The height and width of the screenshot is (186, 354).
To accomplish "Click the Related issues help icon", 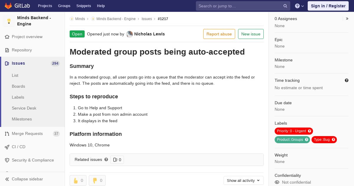I will coord(106,159).
